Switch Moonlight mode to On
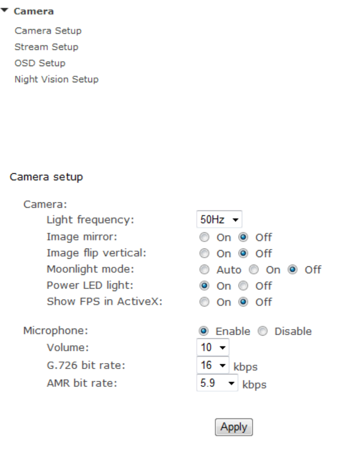359x454 pixels. click(254, 269)
